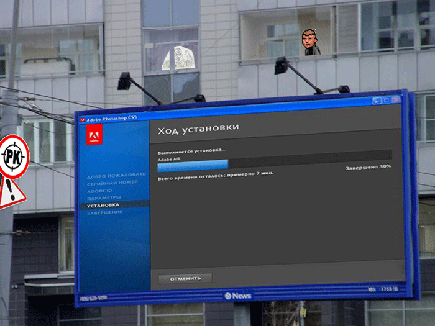
Task: Click the Ход установки heading
Action: tap(198, 129)
